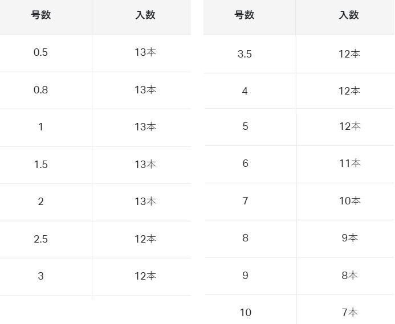Select the size 7 cell
395x324 pixels.
(245, 201)
